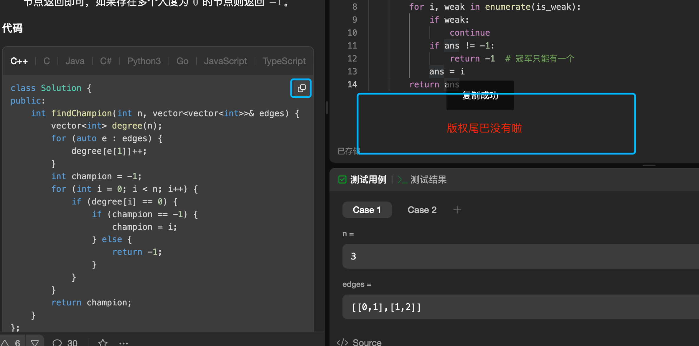Click line number 14 in editor
This screenshot has width=699, height=346.
(x=352, y=84)
